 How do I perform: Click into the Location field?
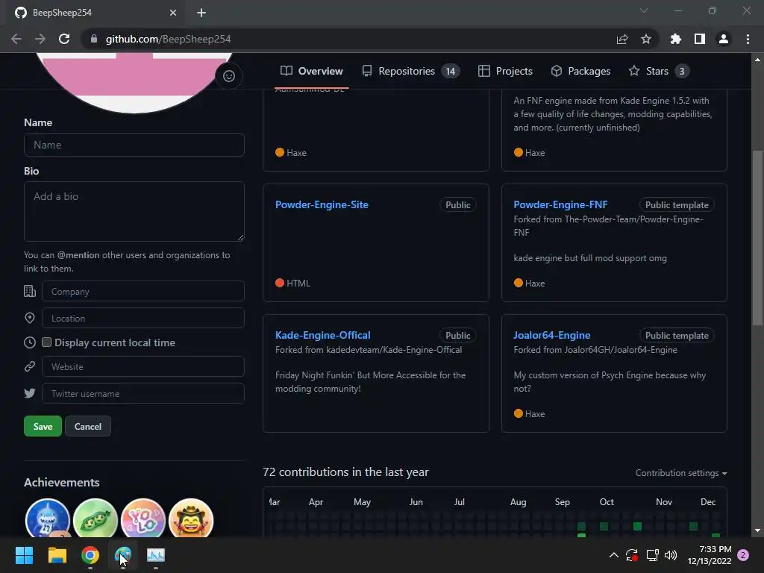[143, 318]
